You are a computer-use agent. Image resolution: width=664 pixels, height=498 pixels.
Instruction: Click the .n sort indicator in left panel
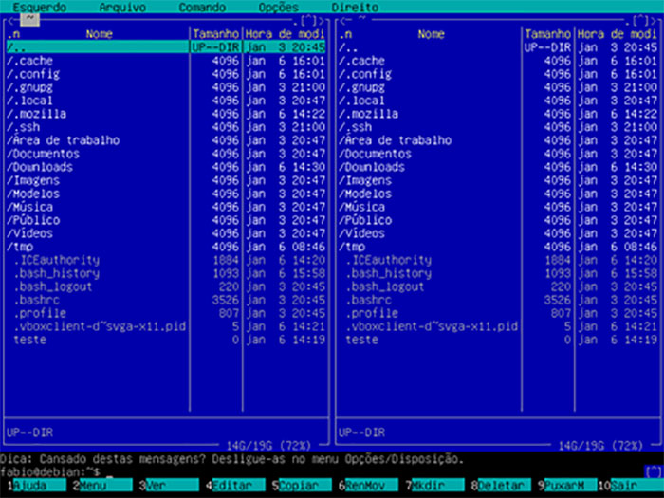(13, 34)
